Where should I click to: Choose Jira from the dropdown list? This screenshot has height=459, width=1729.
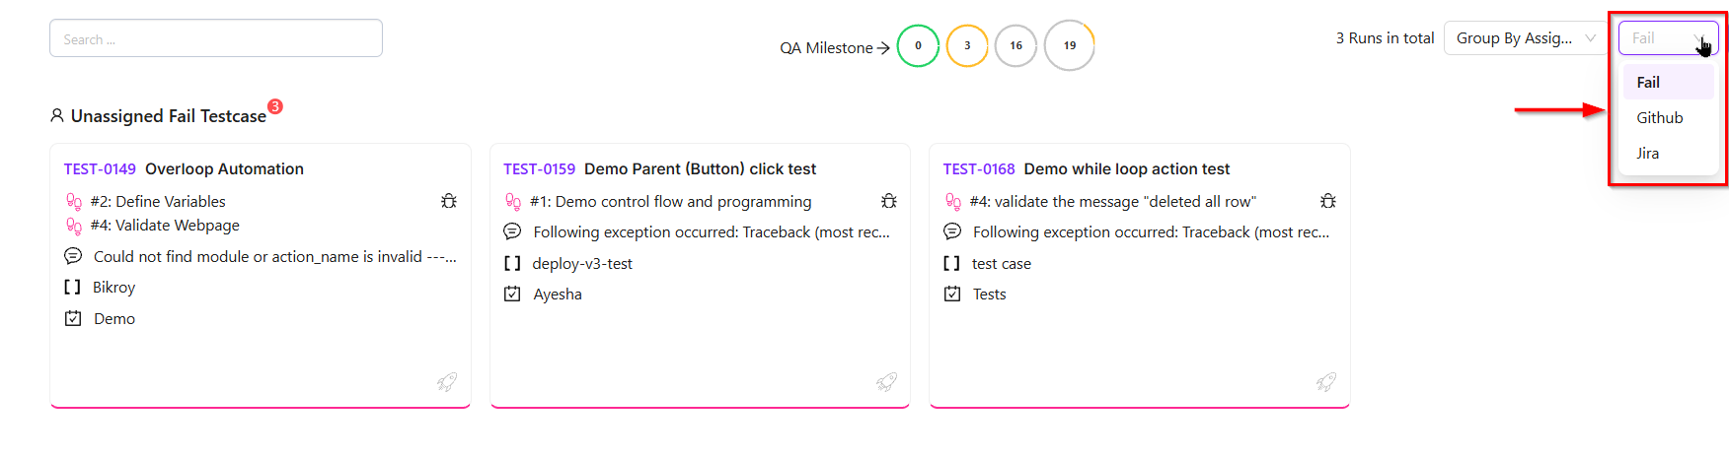click(x=1647, y=154)
